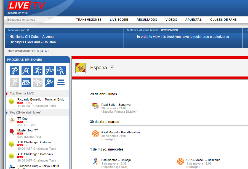Select the motorsport racing car icon
The image size is (248, 169).
coord(26,82)
